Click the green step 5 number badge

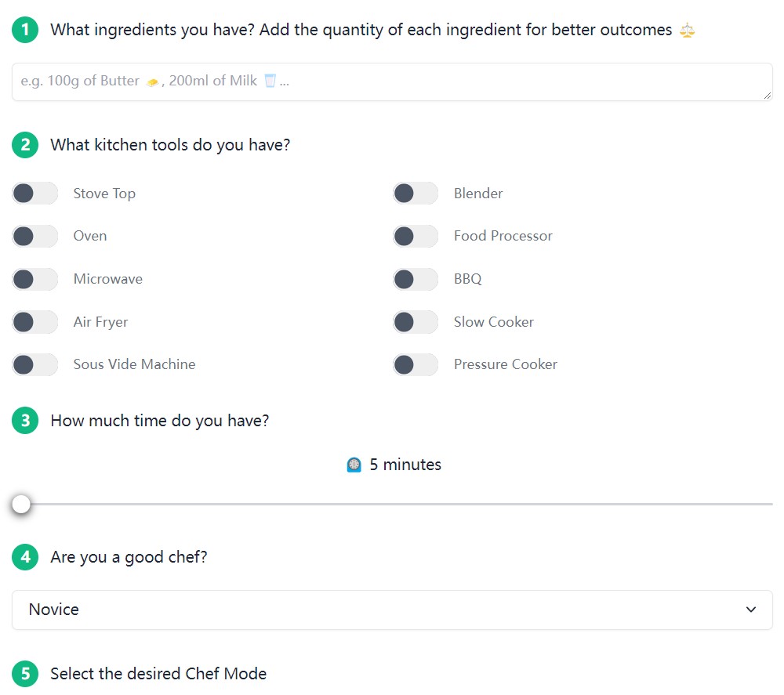25,674
